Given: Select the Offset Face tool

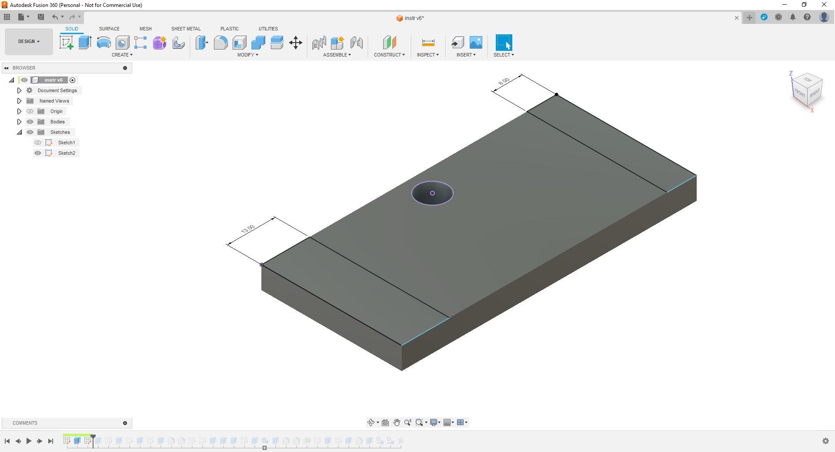Looking at the screenshot, I should (277, 43).
